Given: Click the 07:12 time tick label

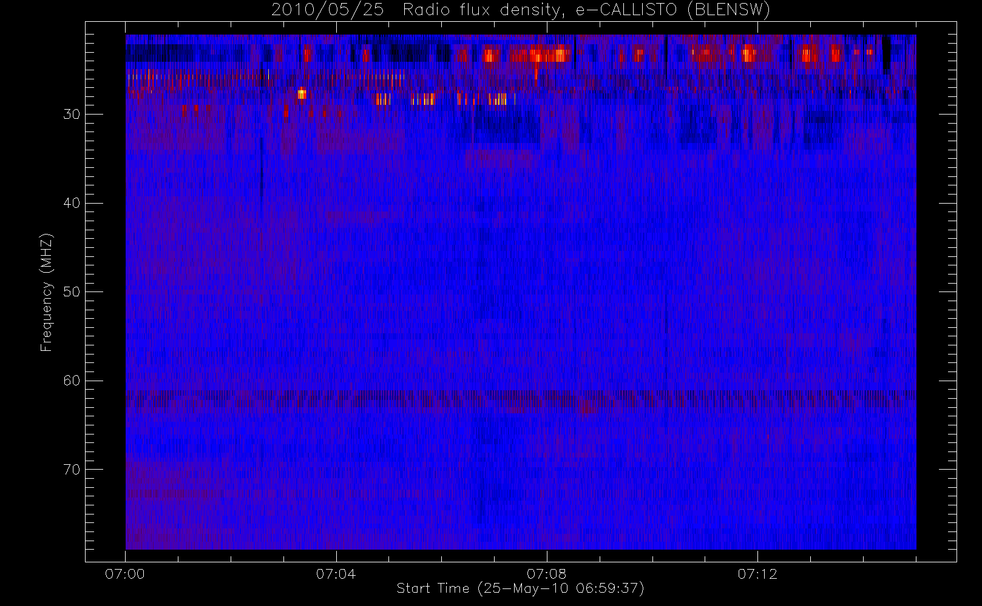Looking at the screenshot, I should point(757,574).
